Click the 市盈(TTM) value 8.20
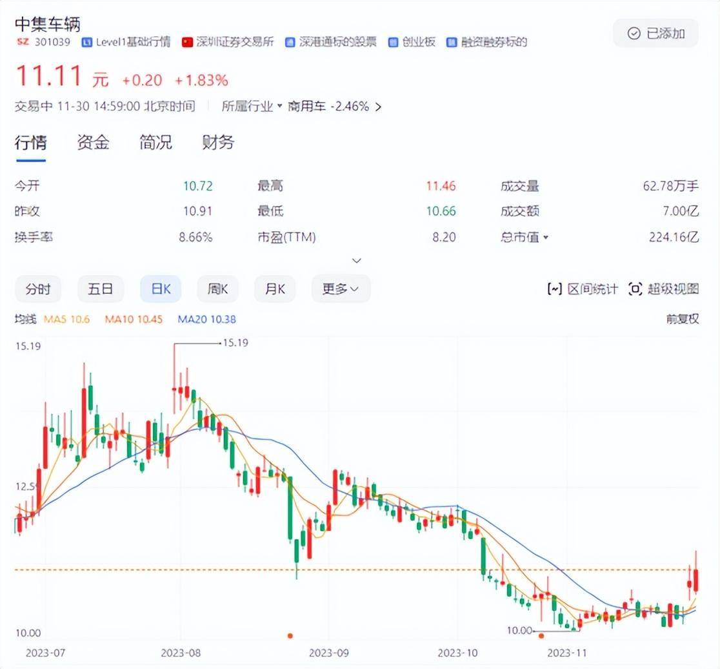The image size is (720, 669). coord(444,237)
